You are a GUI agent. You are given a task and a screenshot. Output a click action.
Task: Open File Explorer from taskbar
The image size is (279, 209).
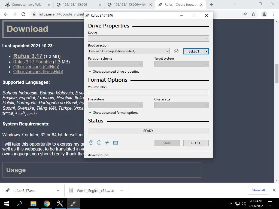pos(34,204)
